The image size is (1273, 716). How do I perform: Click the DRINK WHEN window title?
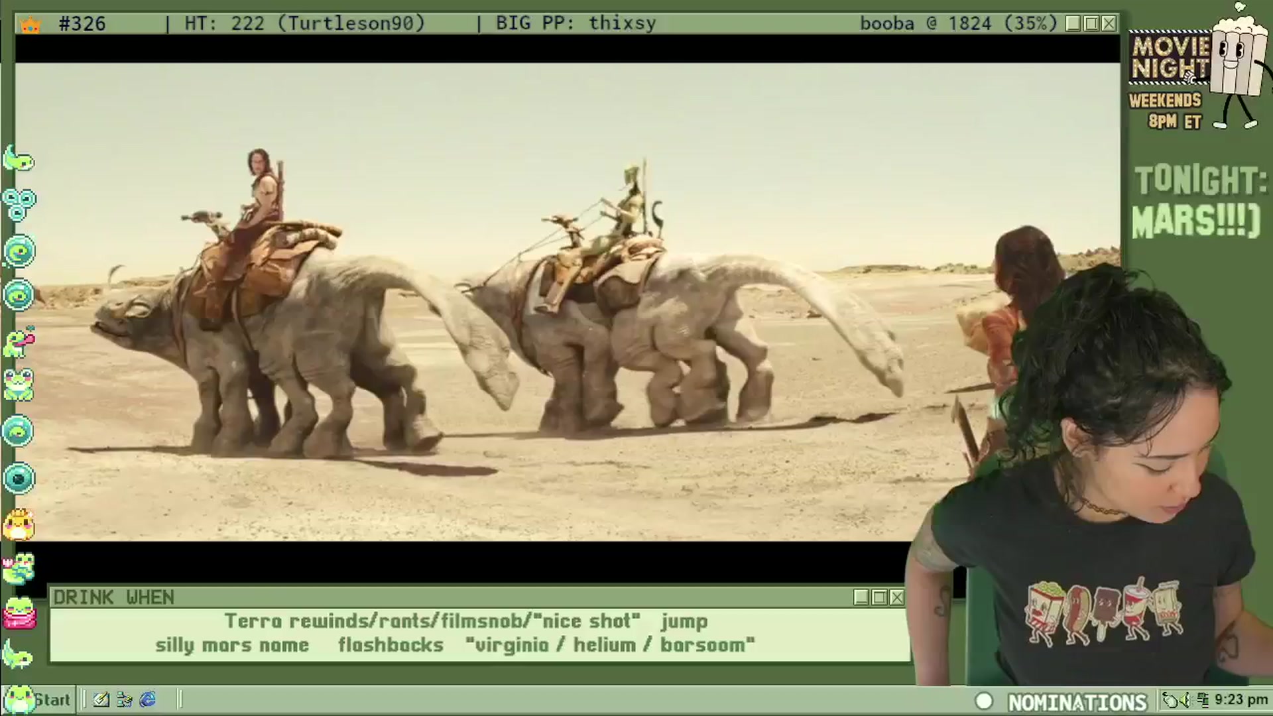(x=113, y=597)
